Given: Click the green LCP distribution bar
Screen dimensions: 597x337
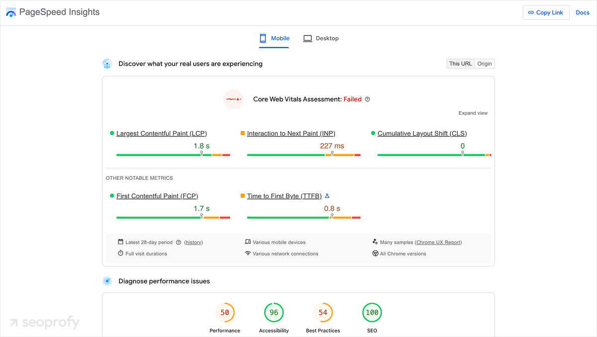Looking at the screenshot, I should 159,154.
